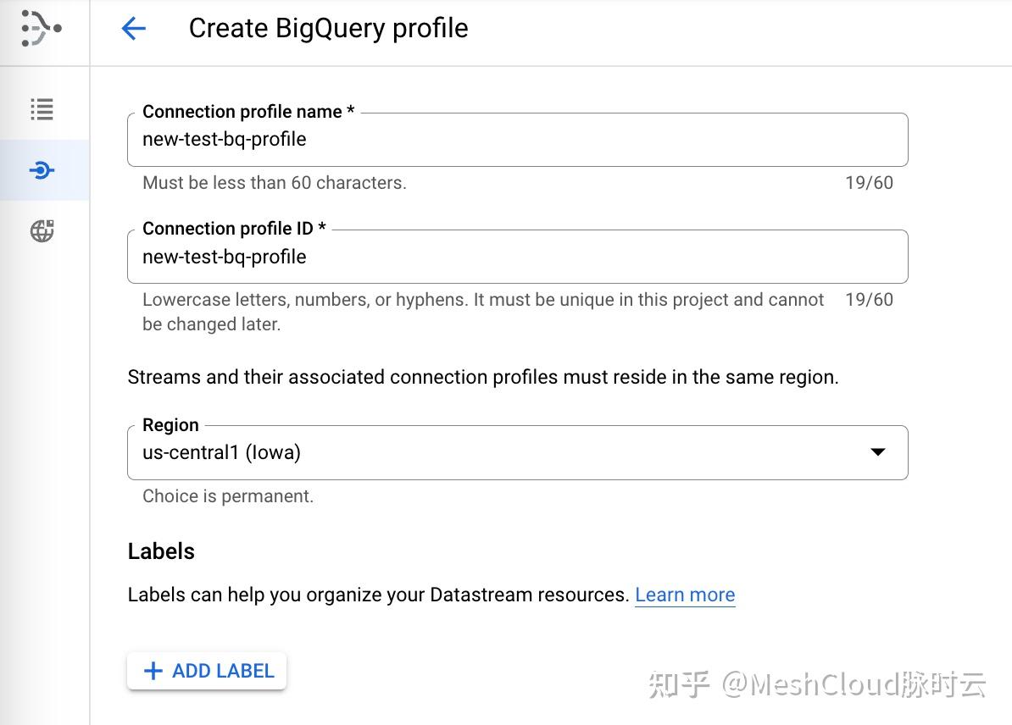The width and height of the screenshot is (1012, 725).
Task: Focus the Connection profile ID field
Action: [x=518, y=257]
